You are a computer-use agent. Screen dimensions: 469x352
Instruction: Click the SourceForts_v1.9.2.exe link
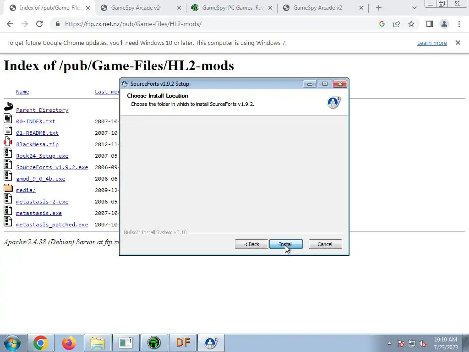pyautogui.click(x=52, y=167)
